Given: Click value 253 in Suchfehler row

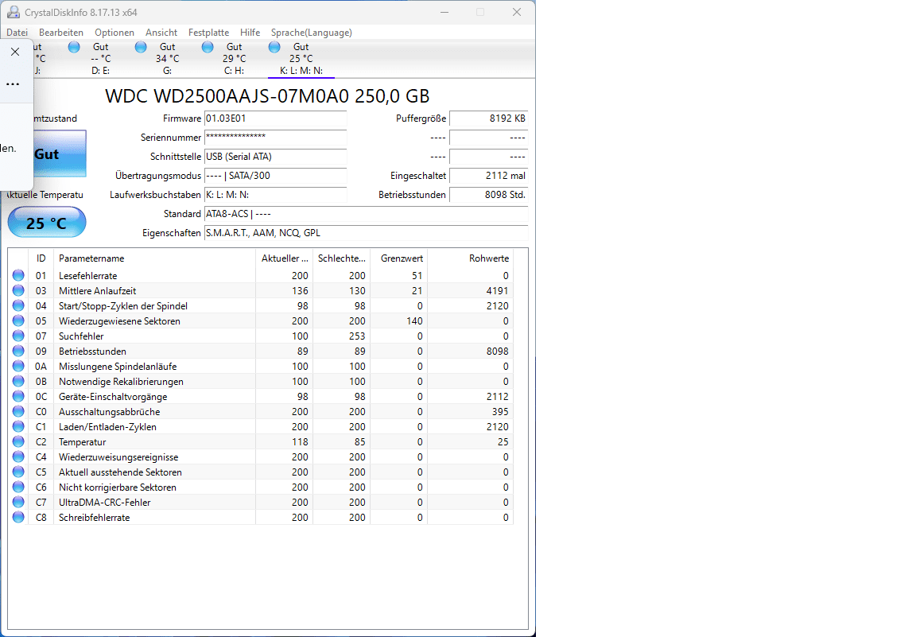Looking at the screenshot, I should click(x=357, y=336).
